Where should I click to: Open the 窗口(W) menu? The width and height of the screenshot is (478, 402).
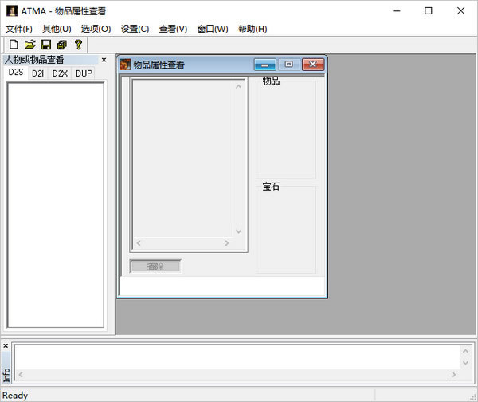coord(213,29)
